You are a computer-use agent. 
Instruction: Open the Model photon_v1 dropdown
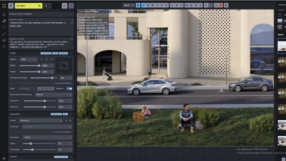click(41, 120)
